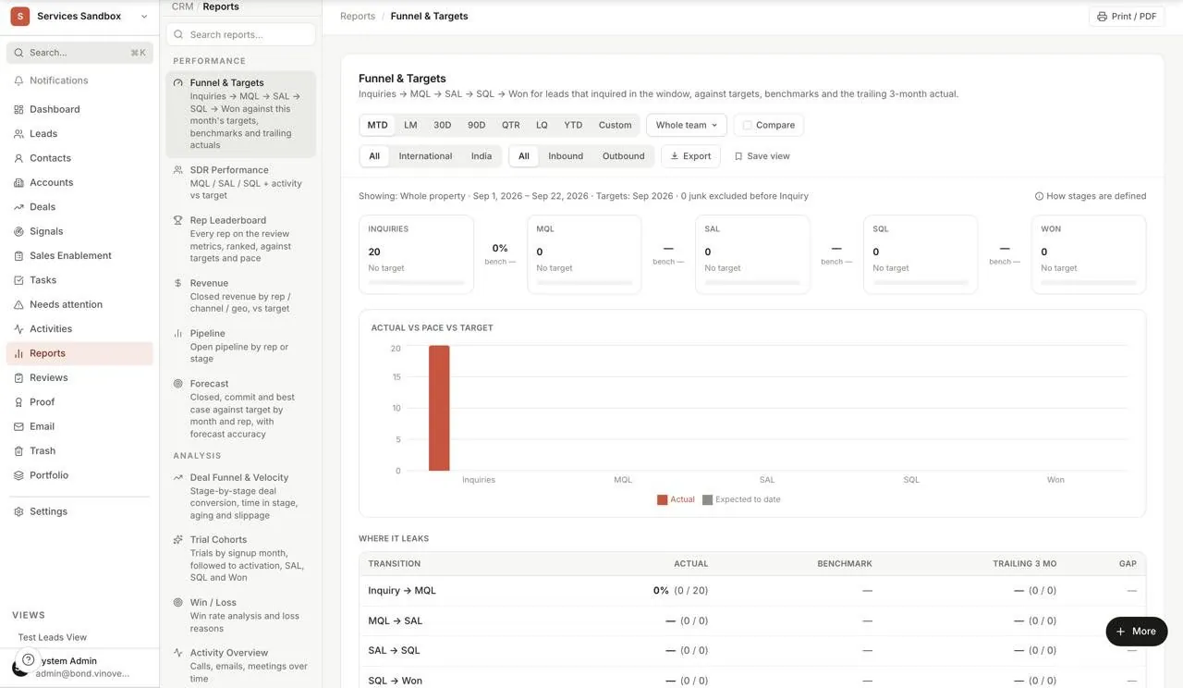Open the Pipeline report
Image resolution: width=1183 pixels, height=688 pixels.
(x=240, y=346)
